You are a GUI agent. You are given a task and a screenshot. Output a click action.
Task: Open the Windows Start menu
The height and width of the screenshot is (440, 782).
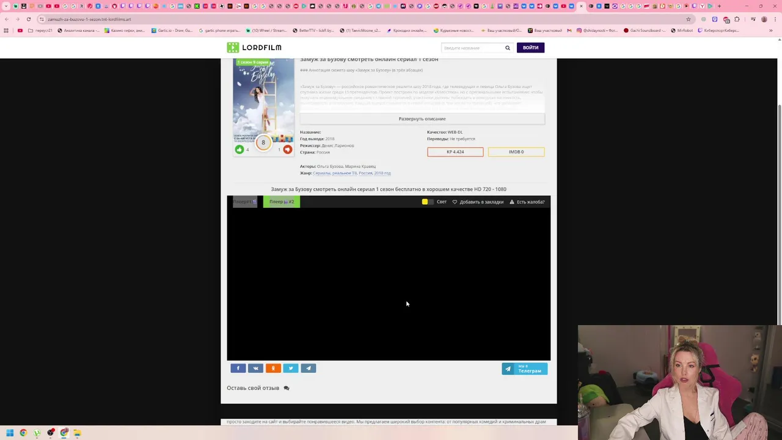10,433
